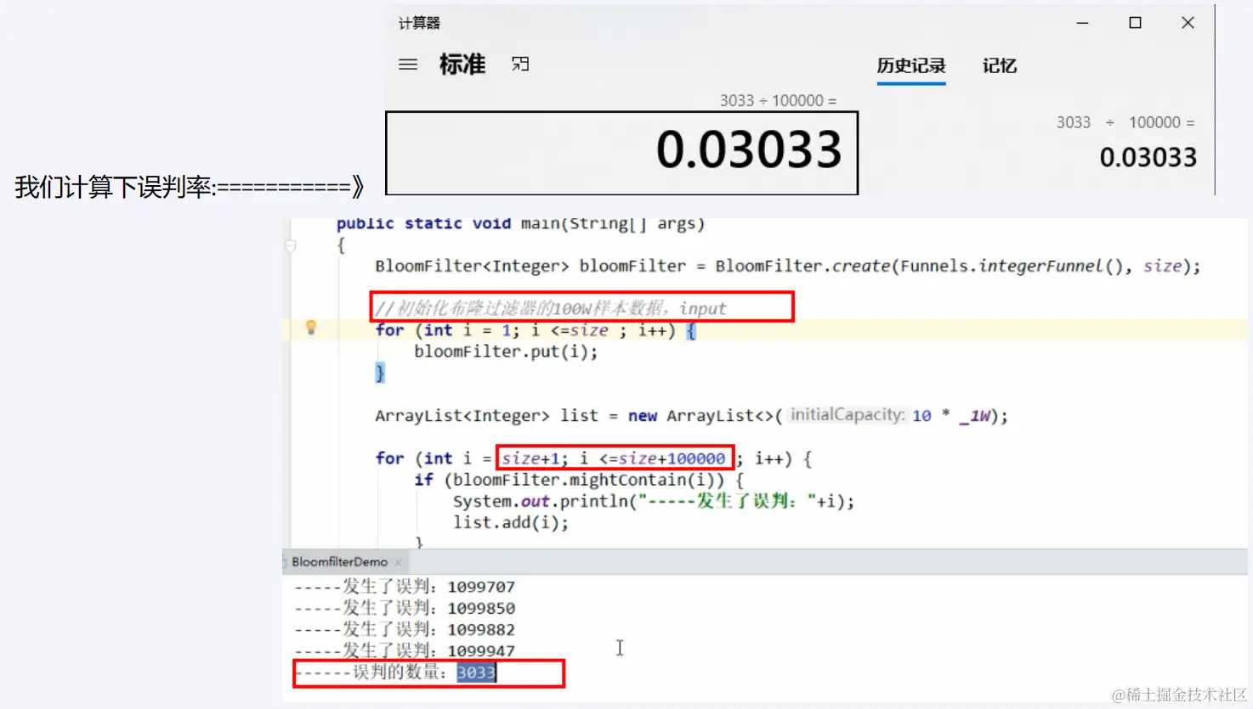Click the list.add(i); code line
The image size is (1253, 709).
click(x=511, y=522)
